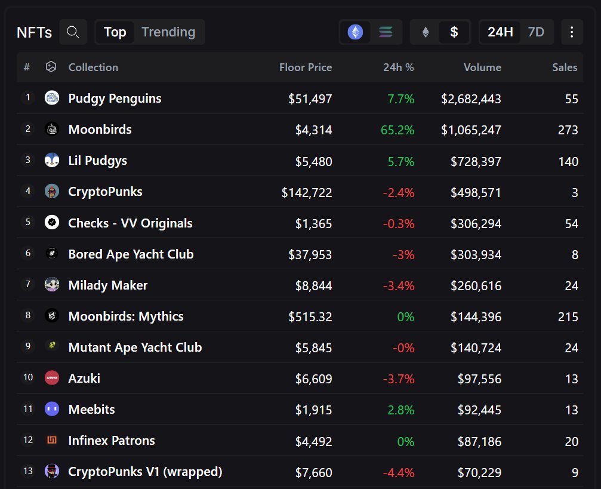601x489 pixels.
Task: Open the Mutant Ape Yacht Club collection
Action: point(135,347)
